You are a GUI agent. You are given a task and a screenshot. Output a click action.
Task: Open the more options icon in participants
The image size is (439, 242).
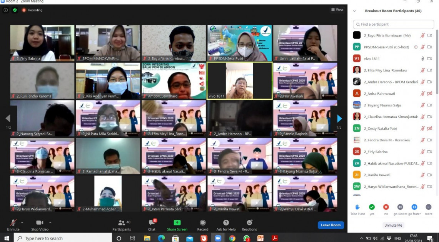click(429, 207)
